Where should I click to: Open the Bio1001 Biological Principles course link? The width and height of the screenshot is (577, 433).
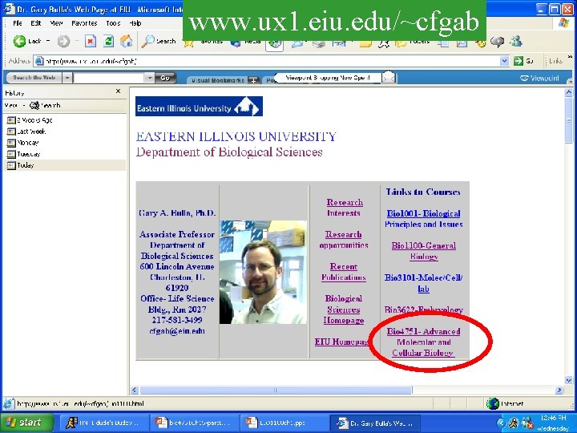pos(424,219)
